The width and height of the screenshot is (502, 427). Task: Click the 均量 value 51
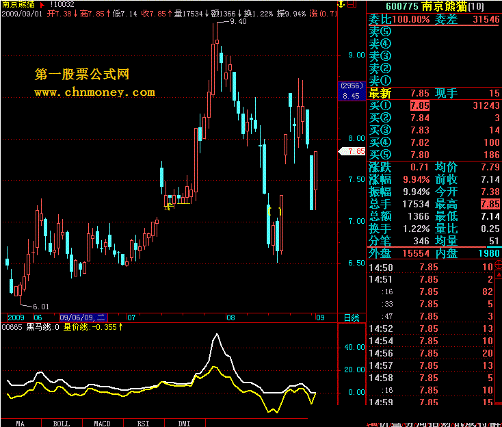494,241
